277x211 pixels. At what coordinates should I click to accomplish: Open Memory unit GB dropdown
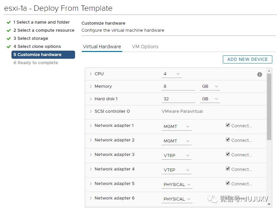(x=210, y=86)
